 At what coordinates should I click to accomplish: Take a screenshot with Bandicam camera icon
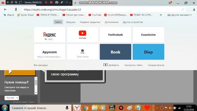[x=57, y=2]
